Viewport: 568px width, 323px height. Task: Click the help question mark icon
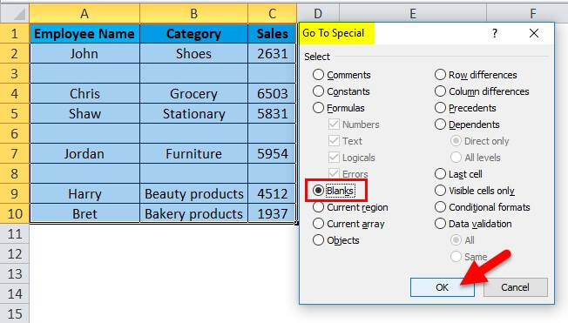495,33
